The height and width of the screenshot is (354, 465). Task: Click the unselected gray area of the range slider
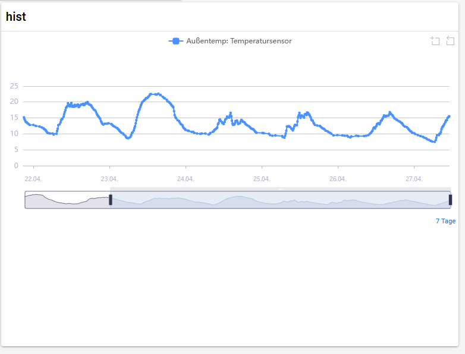(x=65, y=200)
